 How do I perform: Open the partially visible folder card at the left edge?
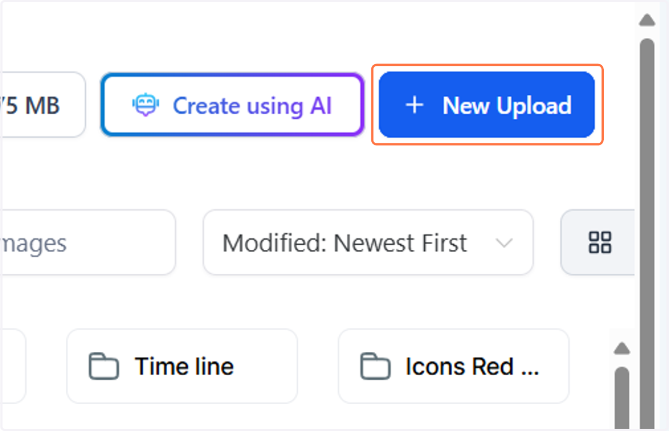(13, 366)
